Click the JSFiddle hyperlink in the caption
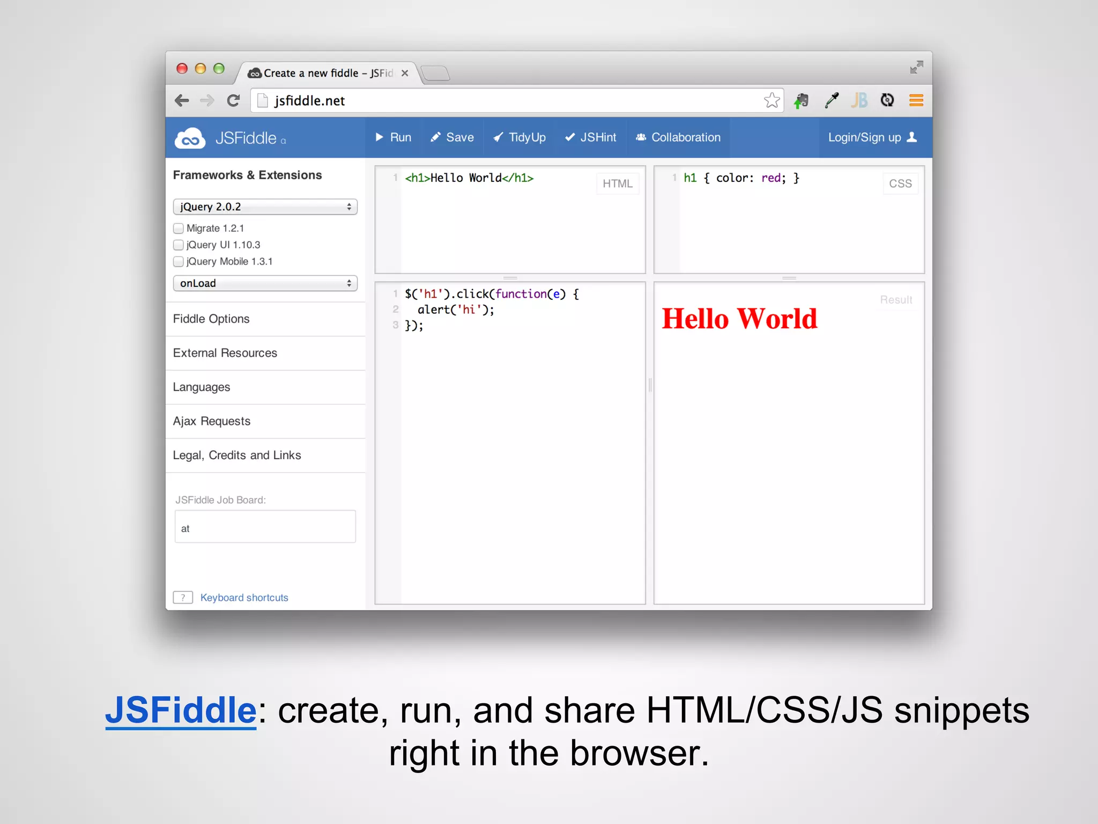The width and height of the screenshot is (1098, 824). pyautogui.click(x=181, y=710)
